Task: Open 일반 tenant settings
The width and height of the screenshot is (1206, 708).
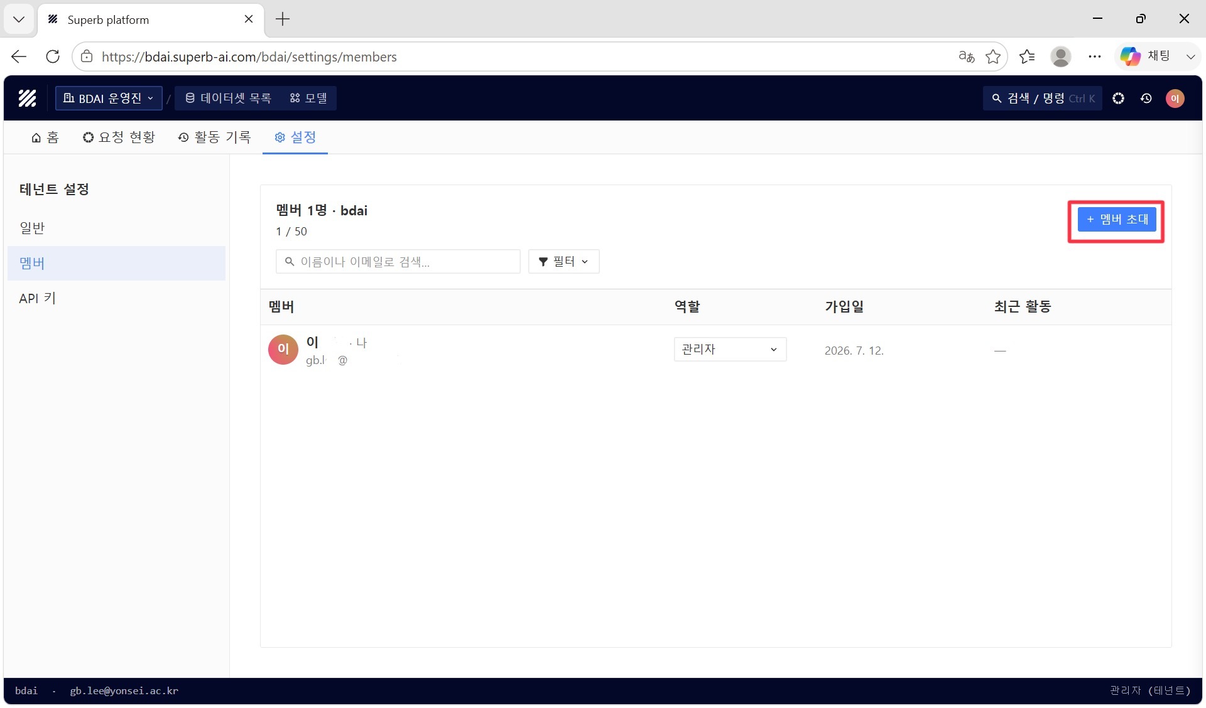Action: pyautogui.click(x=116, y=228)
